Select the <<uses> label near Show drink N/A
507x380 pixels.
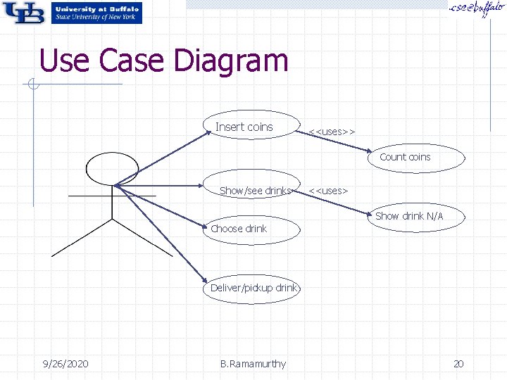[x=329, y=191]
